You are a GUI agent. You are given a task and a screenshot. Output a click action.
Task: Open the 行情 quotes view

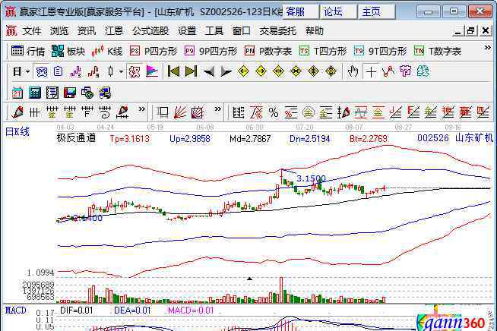tap(28, 52)
